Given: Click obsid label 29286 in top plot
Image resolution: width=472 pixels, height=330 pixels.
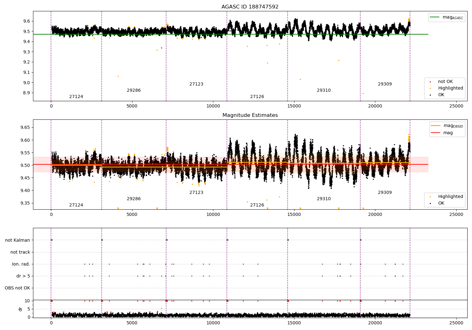Looking at the screenshot, I should (x=134, y=90).
